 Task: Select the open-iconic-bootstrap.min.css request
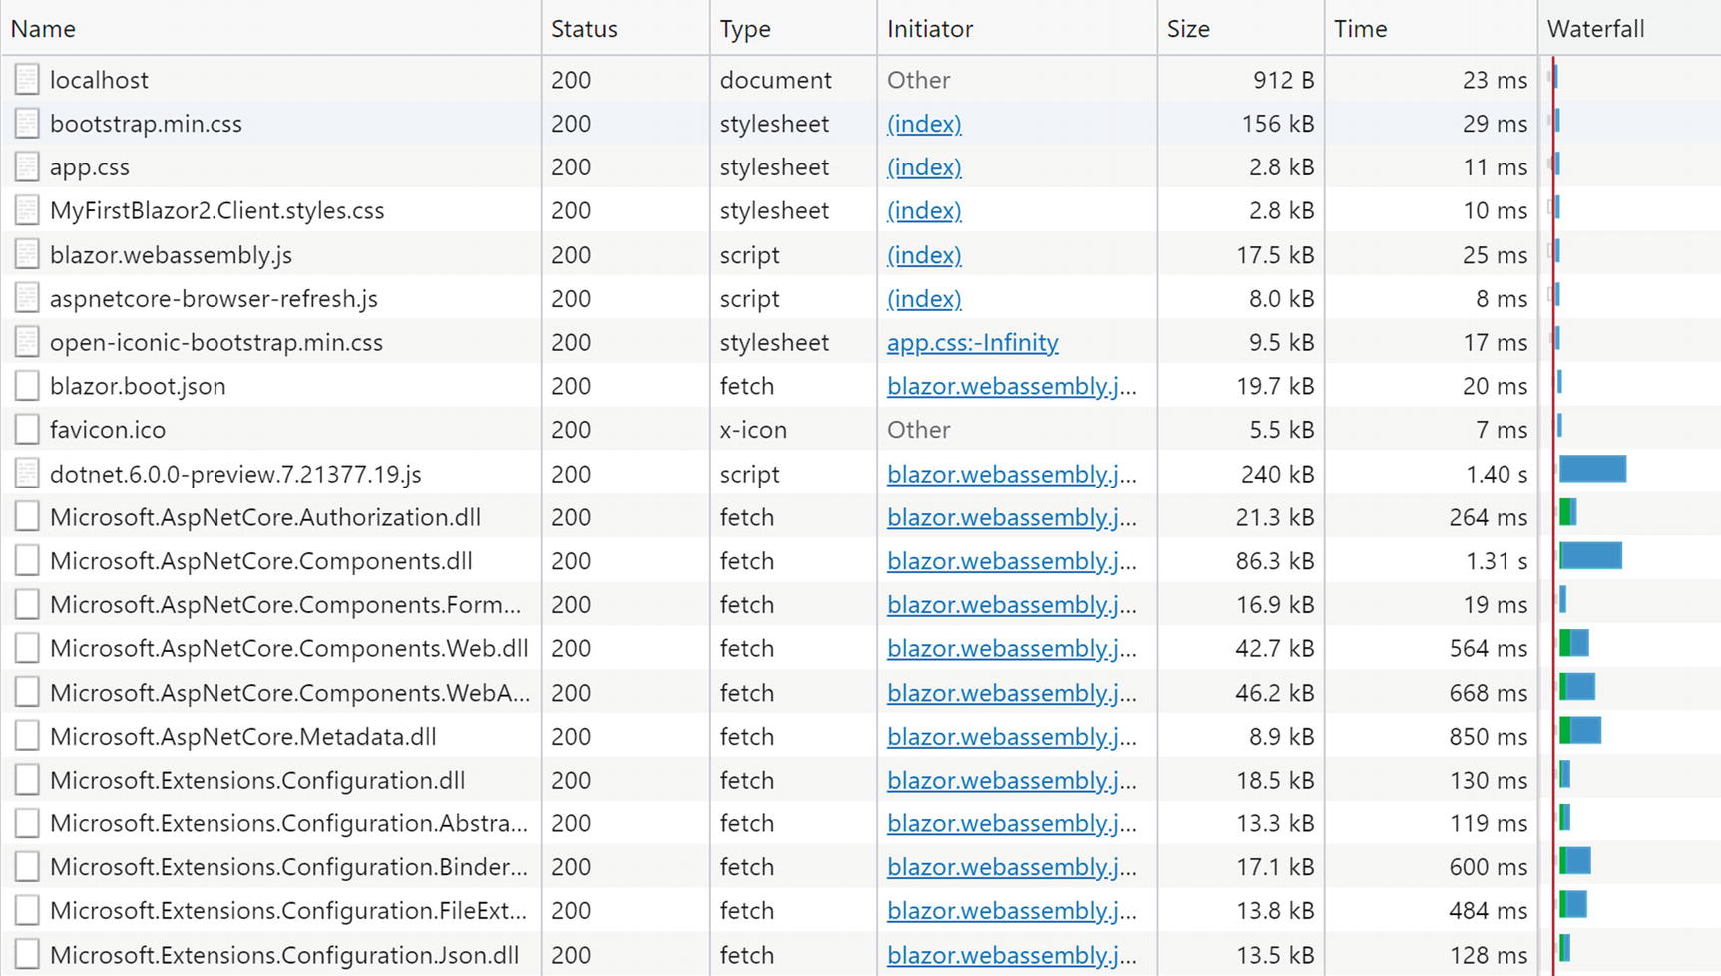point(216,343)
